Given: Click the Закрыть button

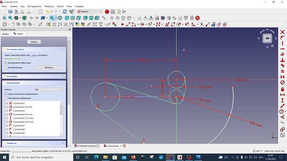Looking at the screenshot, I should pos(34,42).
